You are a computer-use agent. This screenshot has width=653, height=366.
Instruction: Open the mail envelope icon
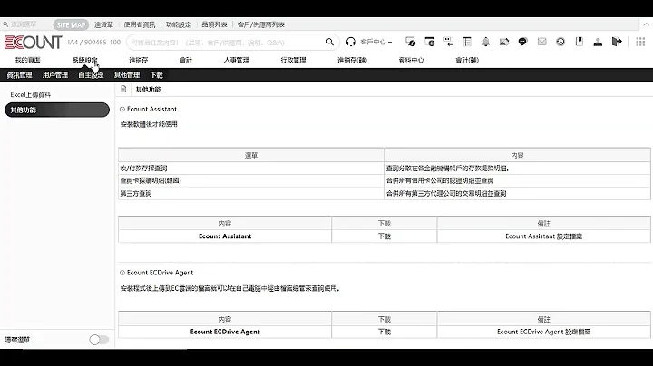541,42
